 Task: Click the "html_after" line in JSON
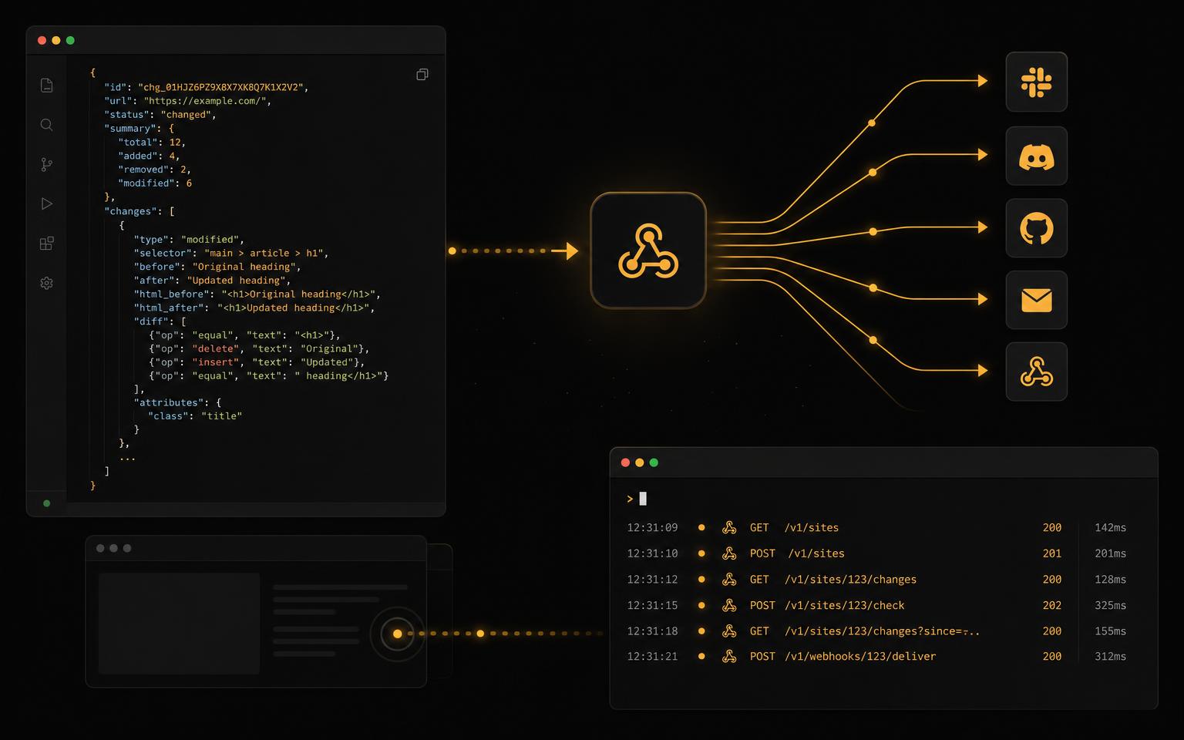pos(254,308)
